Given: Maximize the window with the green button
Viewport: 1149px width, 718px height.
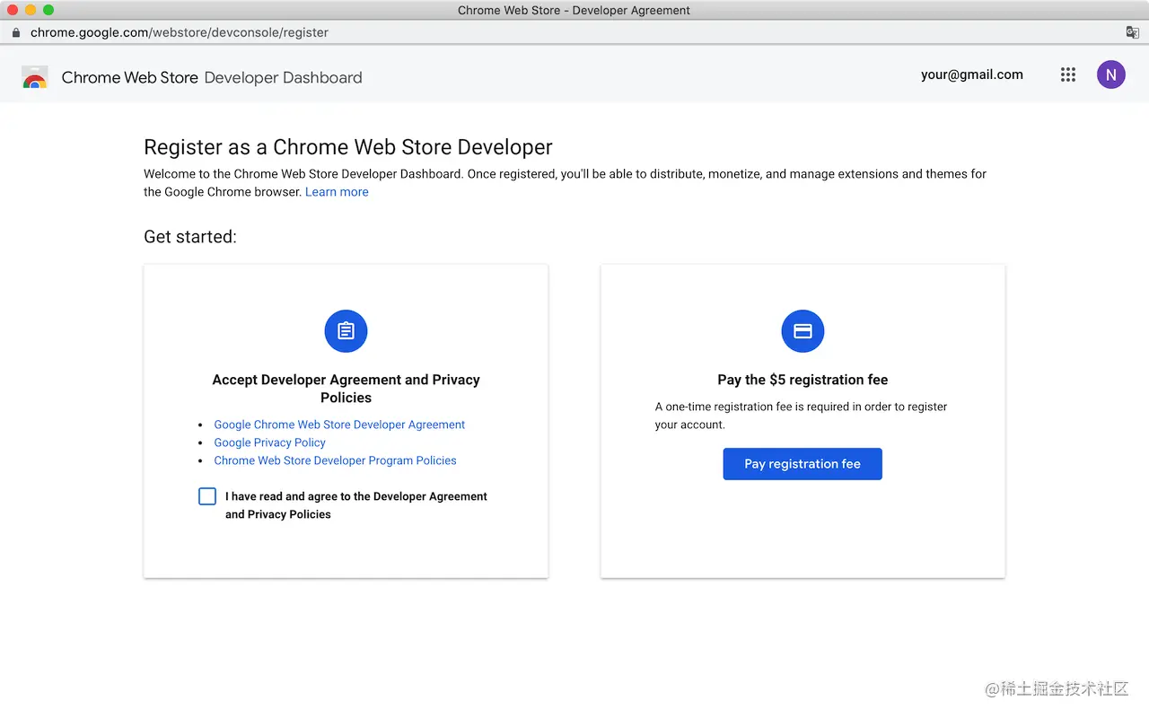Looking at the screenshot, I should click(x=48, y=10).
